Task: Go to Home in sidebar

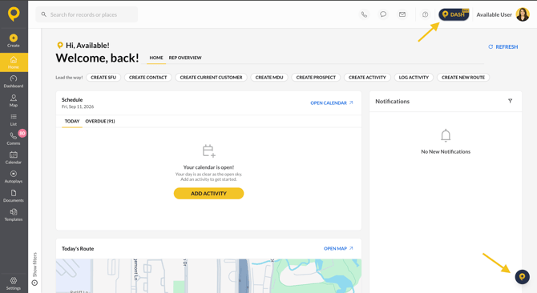Action: click(14, 62)
